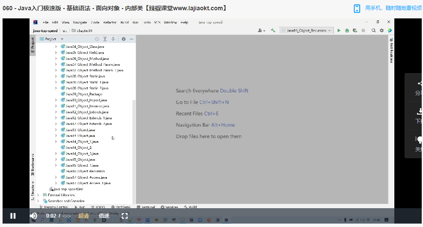
Task: Open the Navigate menu
Action: point(80,22)
